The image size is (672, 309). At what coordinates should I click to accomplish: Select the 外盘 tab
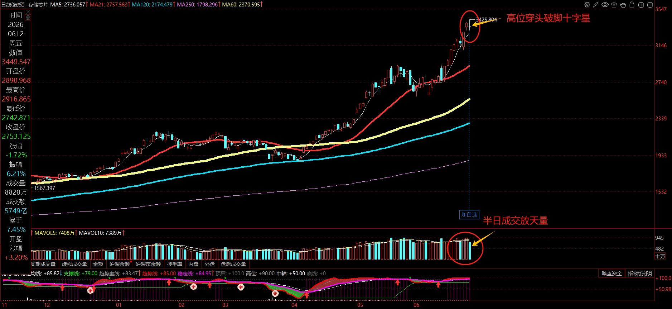click(x=210, y=264)
